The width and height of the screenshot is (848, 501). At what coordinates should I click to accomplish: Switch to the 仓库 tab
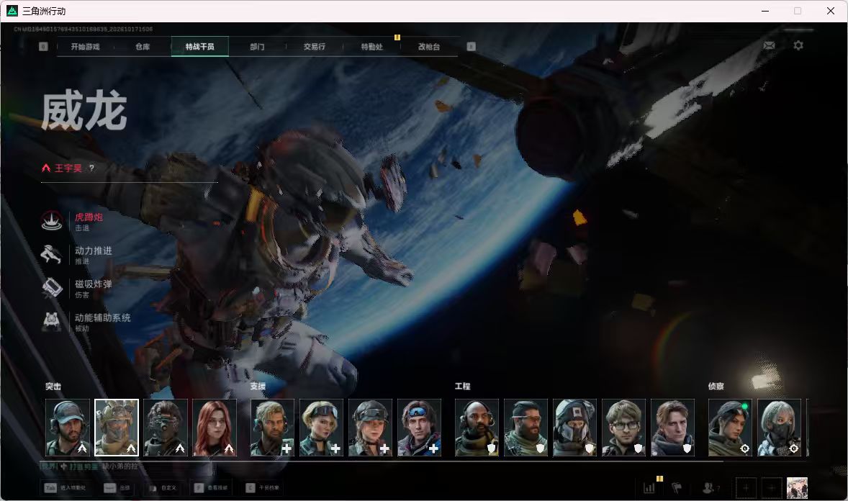point(143,47)
